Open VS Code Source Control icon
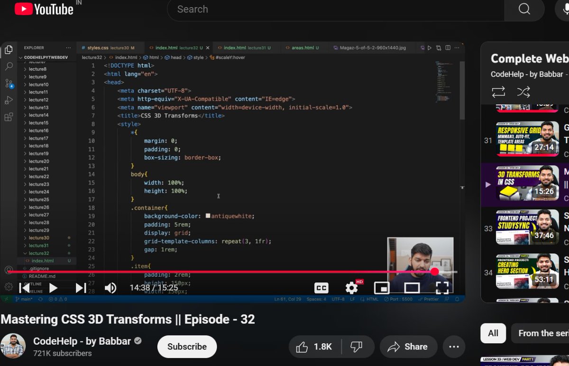Viewport: 569px width, 366px height. pyautogui.click(x=9, y=83)
